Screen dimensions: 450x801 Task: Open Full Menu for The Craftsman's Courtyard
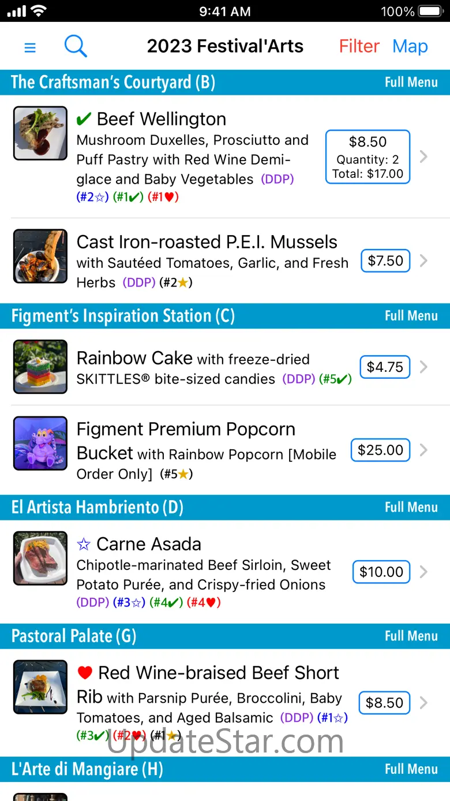point(411,83)
